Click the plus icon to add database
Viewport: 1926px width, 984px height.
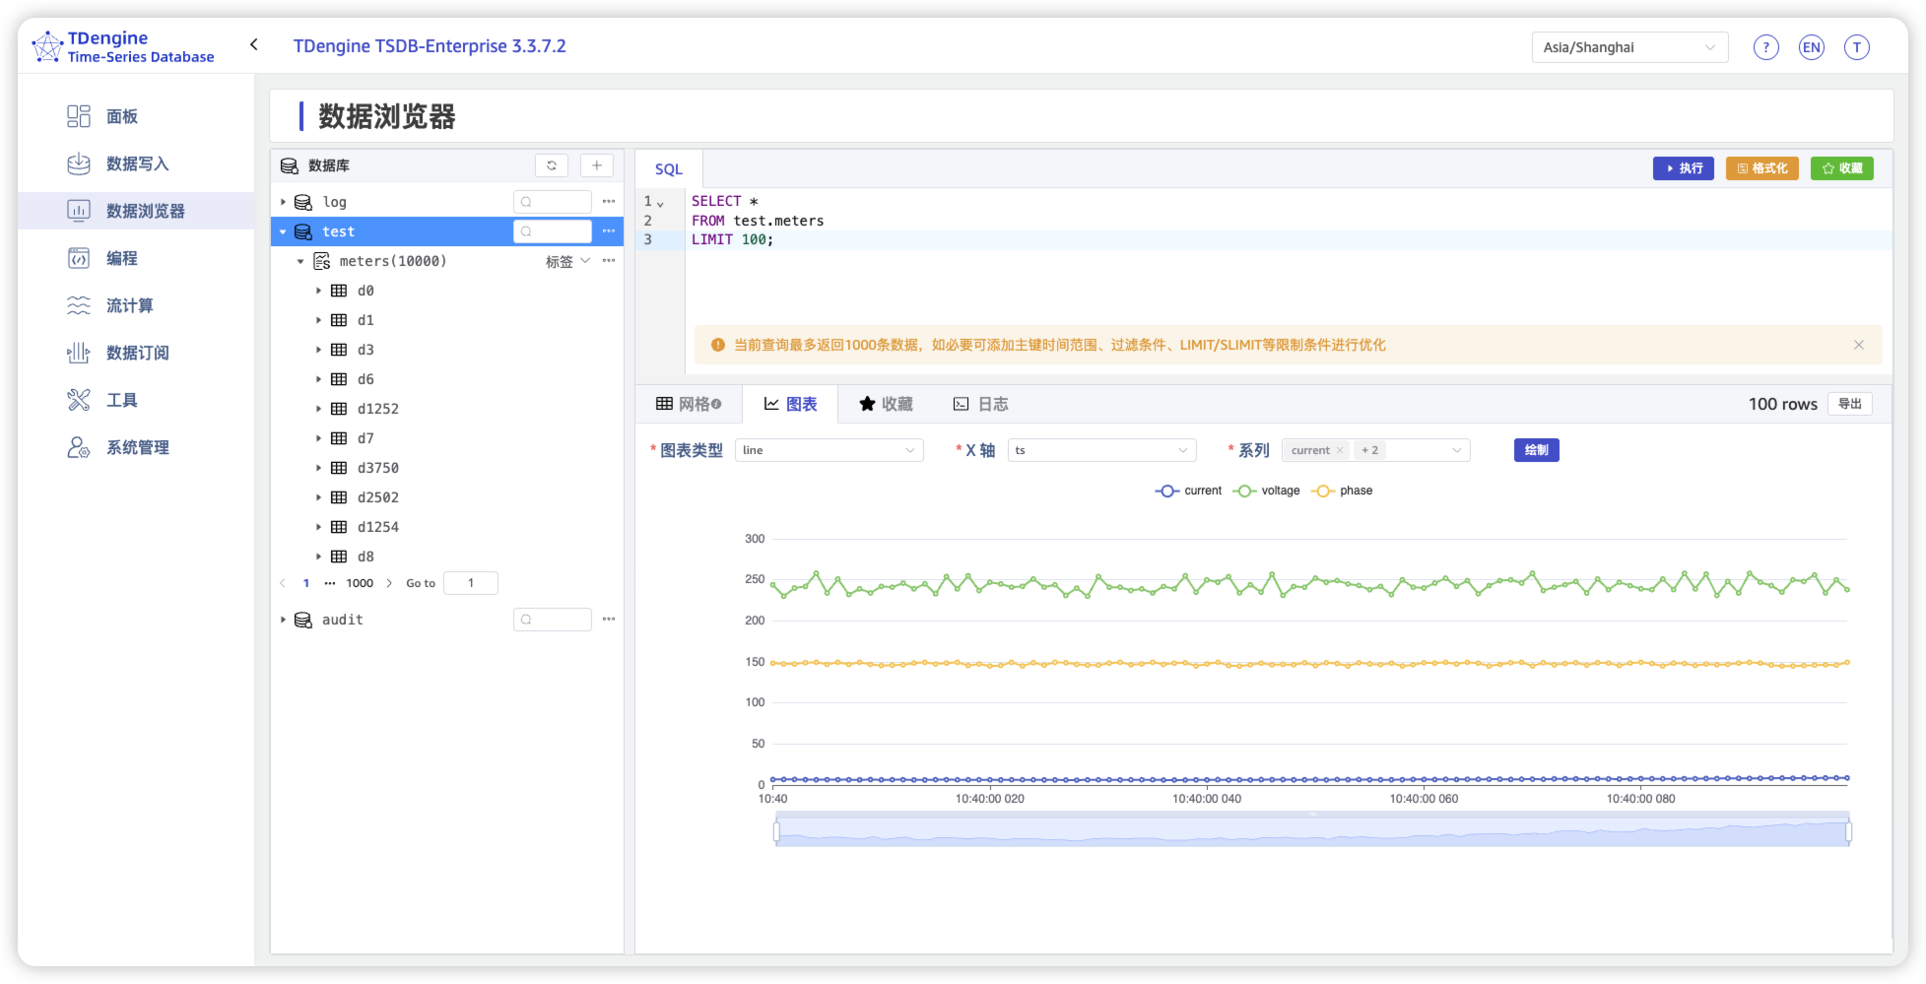[x=596, y=165]
